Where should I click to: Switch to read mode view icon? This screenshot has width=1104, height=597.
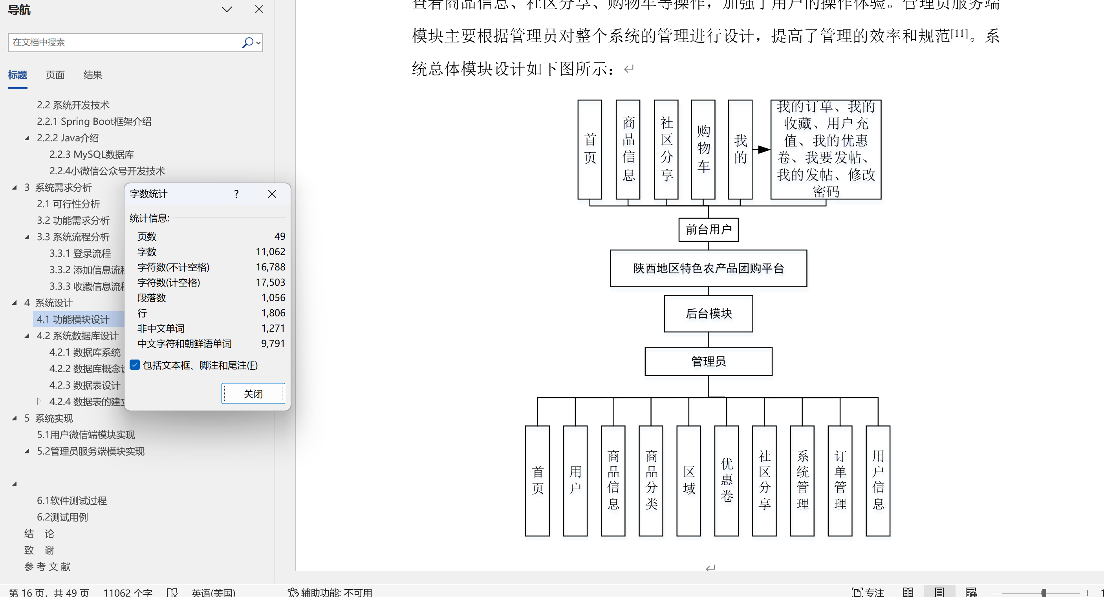point(908,592)
